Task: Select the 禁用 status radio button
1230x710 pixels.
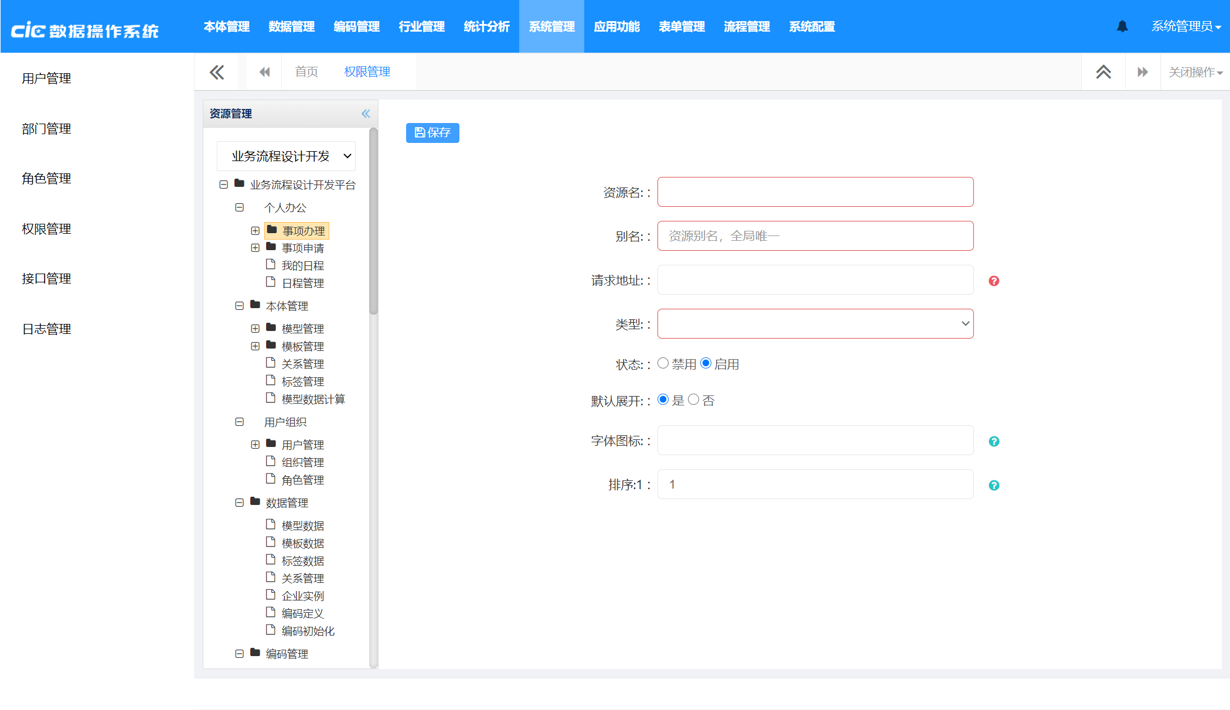Action: (663, 363)
